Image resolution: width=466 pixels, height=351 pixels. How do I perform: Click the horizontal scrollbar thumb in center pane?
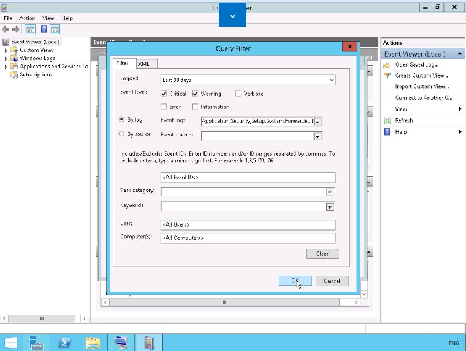click(x=224, y=302)
